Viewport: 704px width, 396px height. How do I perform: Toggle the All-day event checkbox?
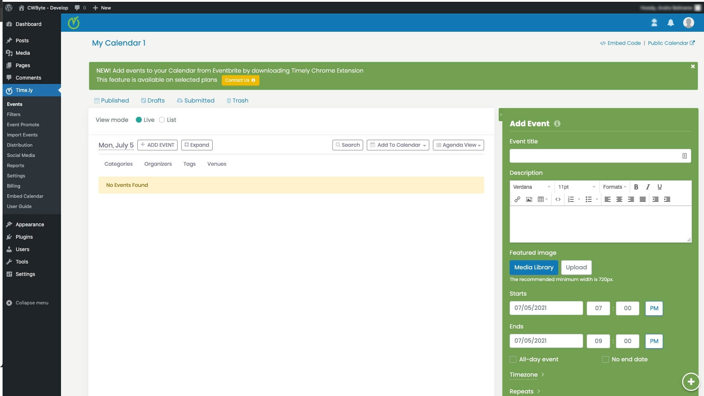(x=513, y=359)
